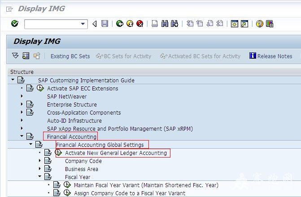
Task: Collapse Financial Accounting Global Settings node
Action: [x=31, y=144]
